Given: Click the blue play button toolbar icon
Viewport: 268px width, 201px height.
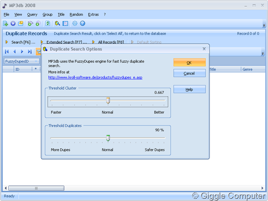Looking at the screenshot, I should coord(13,23).
